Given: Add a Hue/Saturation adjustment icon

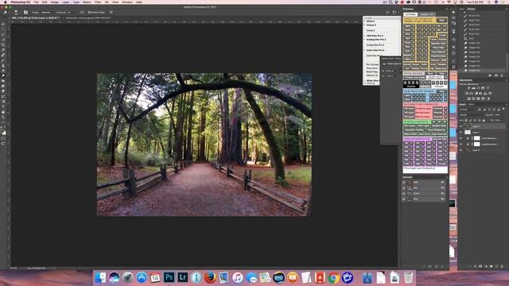Looking at the screenshot, I should (x=467, y=93).
